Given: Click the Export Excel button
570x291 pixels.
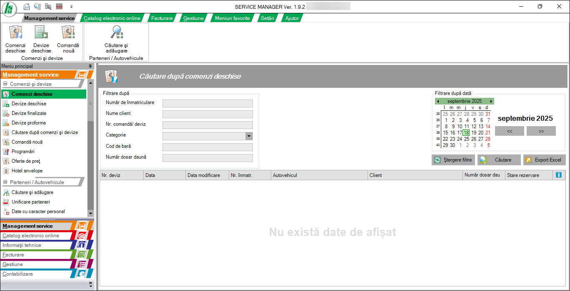Looking at the screenshot, I should click(544, 160).
